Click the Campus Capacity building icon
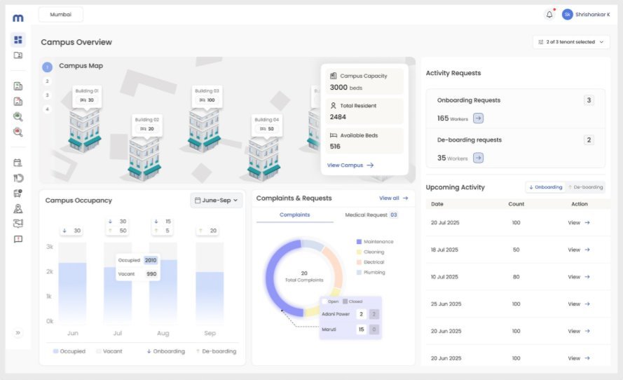The image size is (623, 380). click(334, 76)
